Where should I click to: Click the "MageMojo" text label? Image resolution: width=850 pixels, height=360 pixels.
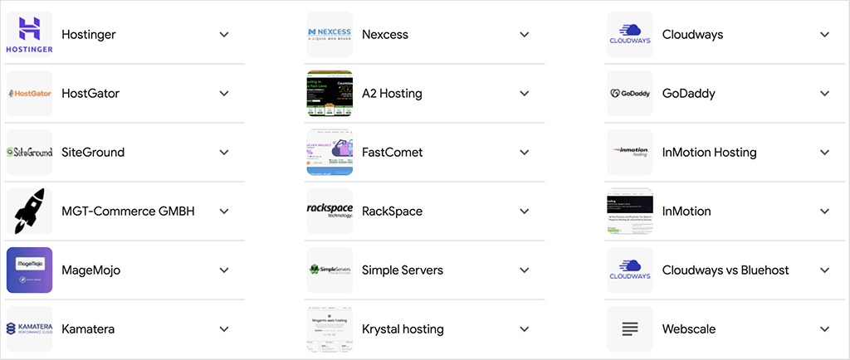pos(90,270)
